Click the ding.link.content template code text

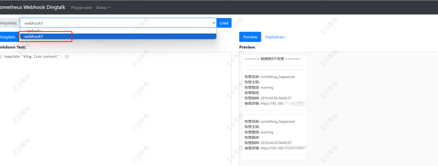(35, 57)
